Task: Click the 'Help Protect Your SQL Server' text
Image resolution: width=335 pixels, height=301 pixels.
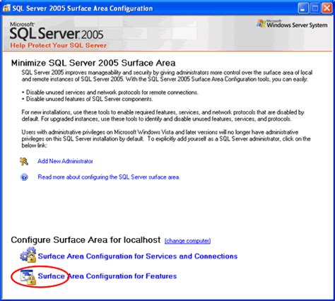Action: (58, 45)
